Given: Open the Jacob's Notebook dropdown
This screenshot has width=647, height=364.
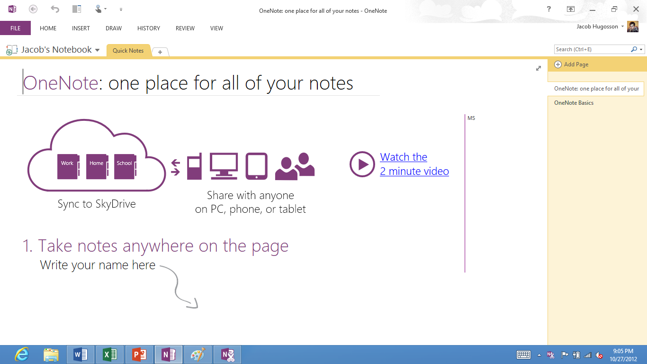Looking at the screenshot, I should tap(98, 49).
